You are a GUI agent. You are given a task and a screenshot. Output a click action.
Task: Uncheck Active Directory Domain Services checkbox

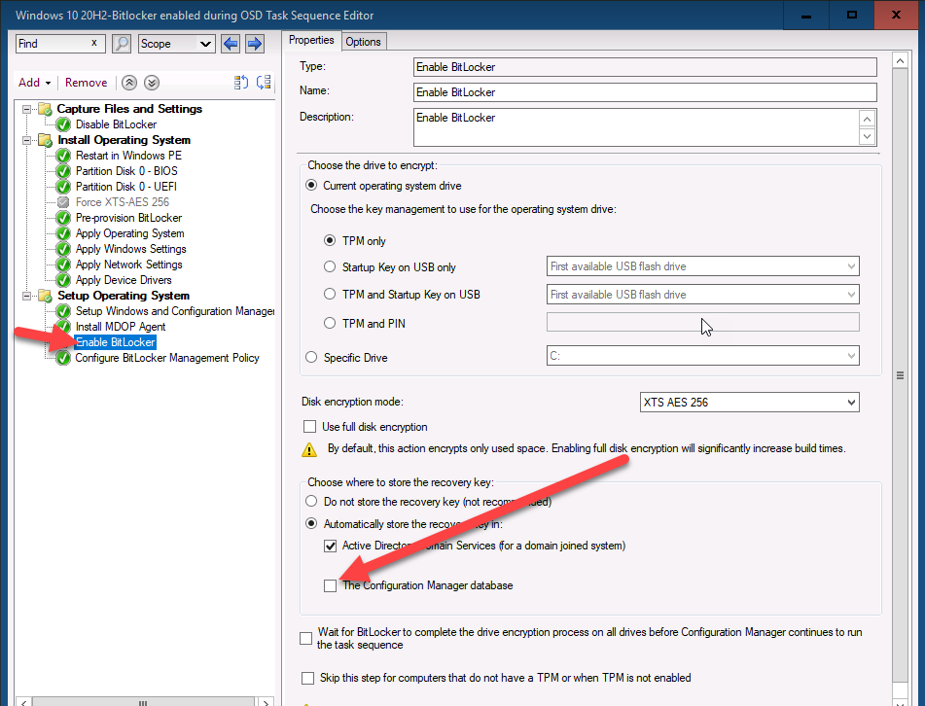331,546
